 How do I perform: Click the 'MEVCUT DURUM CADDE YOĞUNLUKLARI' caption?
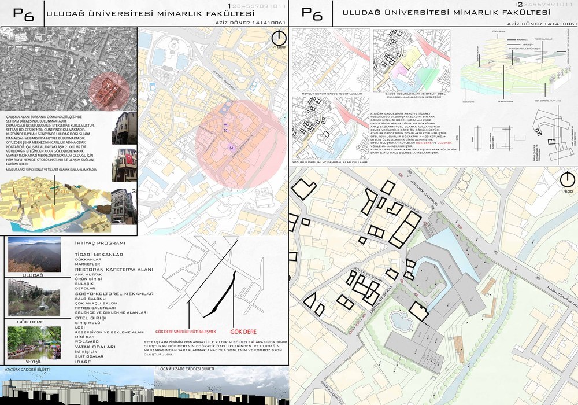pyautogui.click(x=331, y=94)
